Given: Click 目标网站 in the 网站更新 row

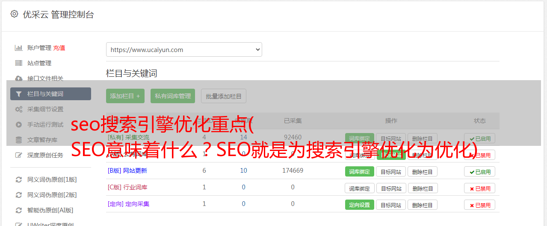Looking at the screenshot, I should click(391, 171).
